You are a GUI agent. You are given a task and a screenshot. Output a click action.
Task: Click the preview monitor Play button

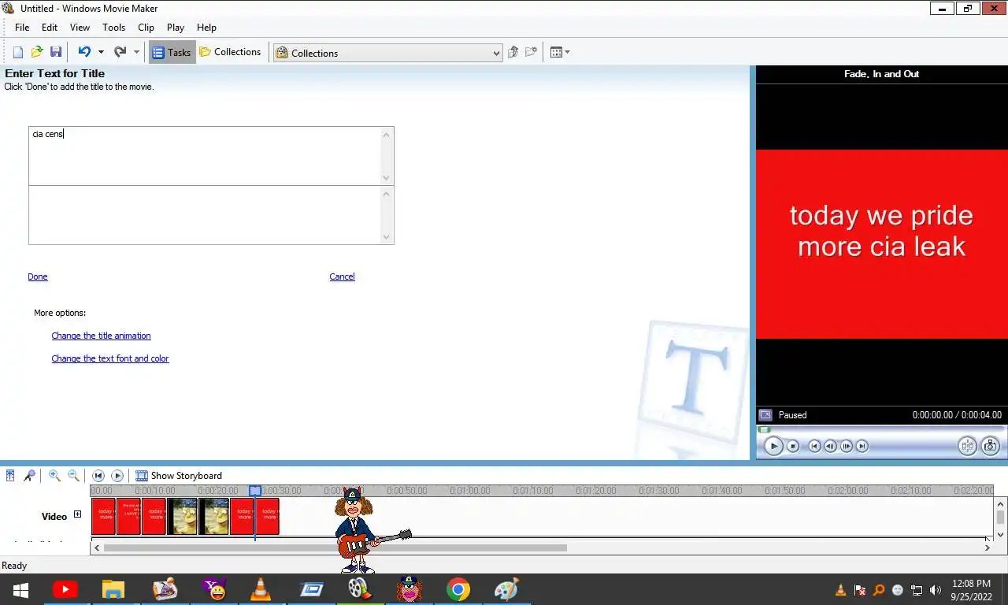[x=773, y=446]
